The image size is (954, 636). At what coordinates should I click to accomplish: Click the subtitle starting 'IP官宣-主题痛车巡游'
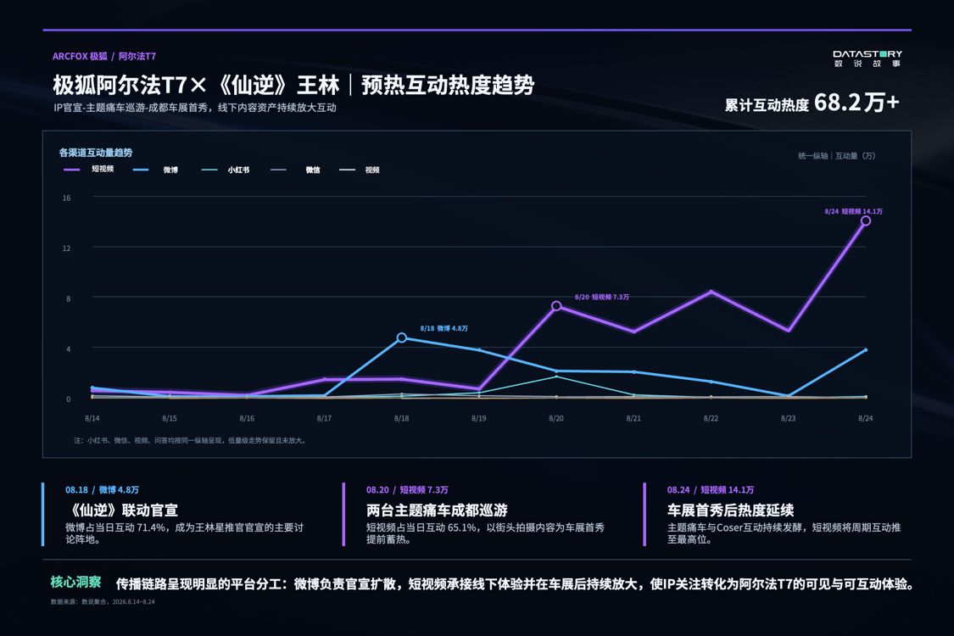pos(195,108)
